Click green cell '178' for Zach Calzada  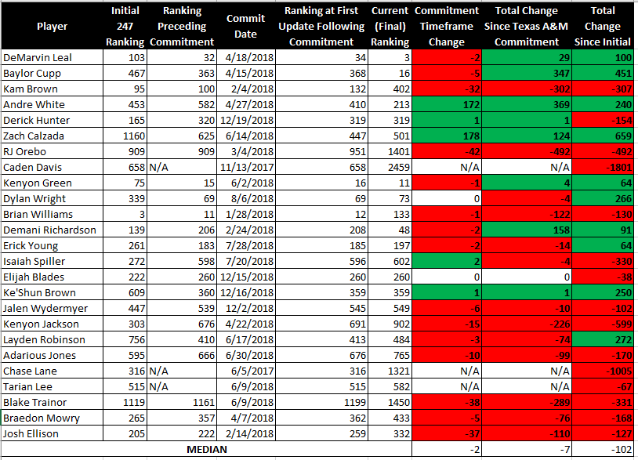pyautogui.click(x=447, y=136)
